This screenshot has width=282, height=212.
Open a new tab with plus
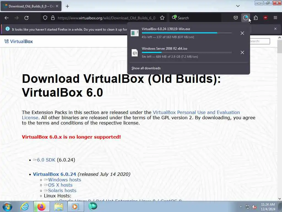tap(67, 6)
